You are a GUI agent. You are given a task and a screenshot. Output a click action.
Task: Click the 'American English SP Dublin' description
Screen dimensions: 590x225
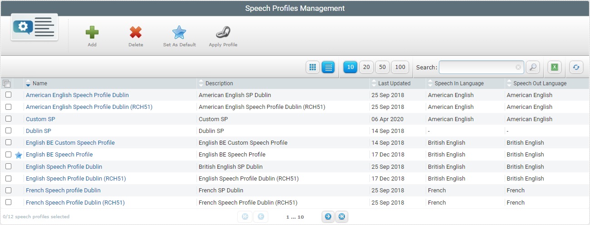[x=235, y=95]
